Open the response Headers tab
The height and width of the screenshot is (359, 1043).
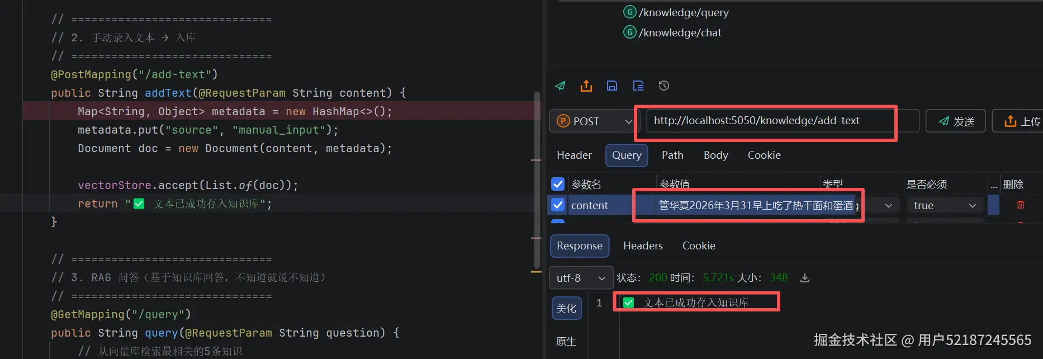643,245
